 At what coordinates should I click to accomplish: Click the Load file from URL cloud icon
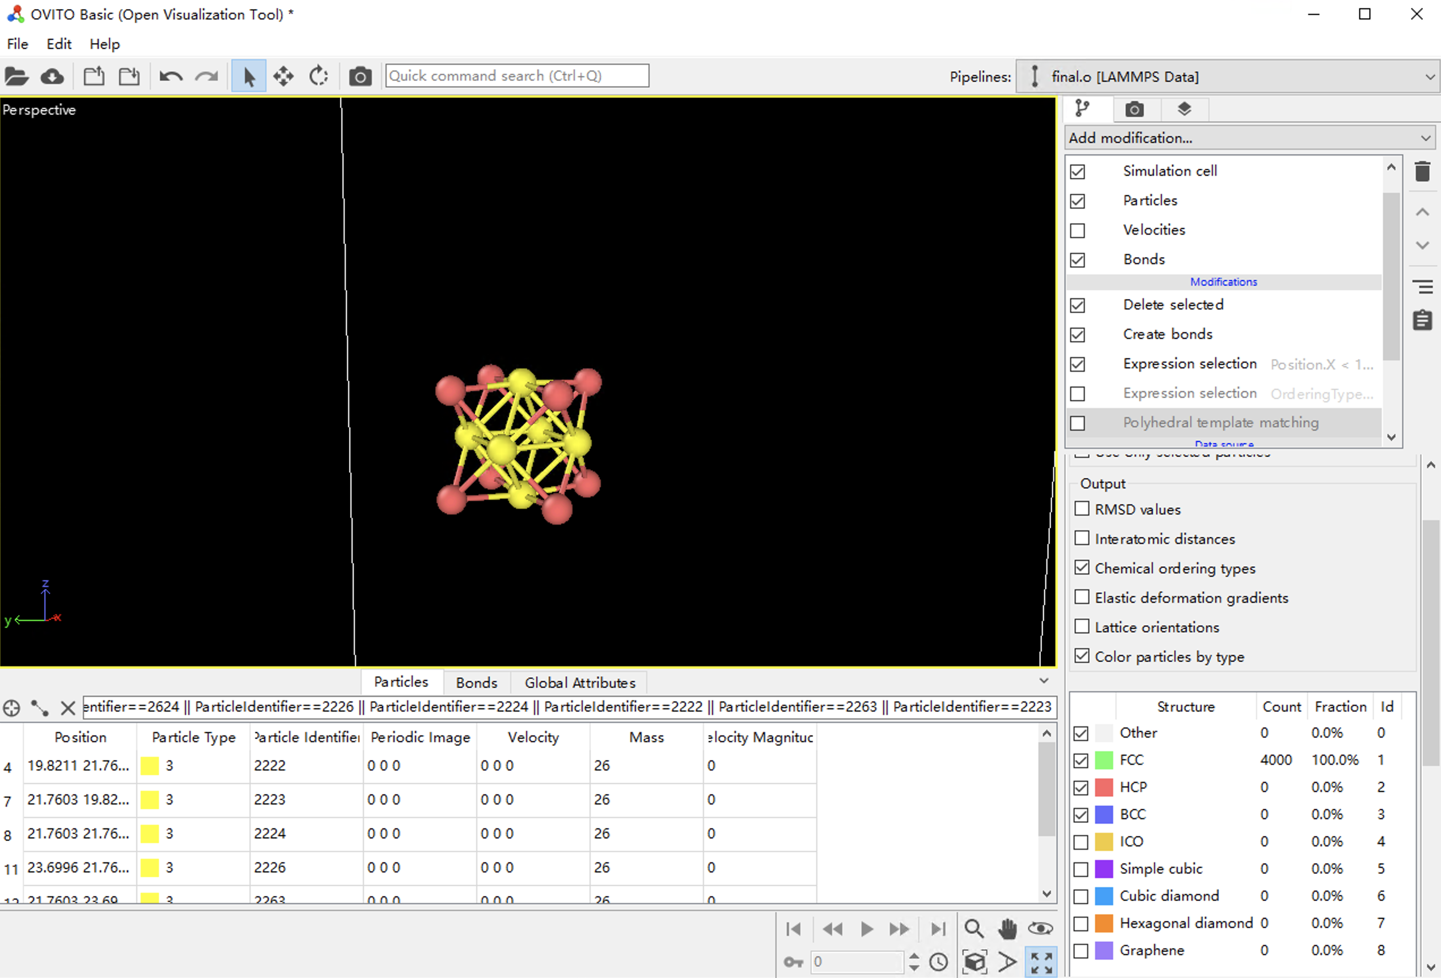[x=52, y=76]
